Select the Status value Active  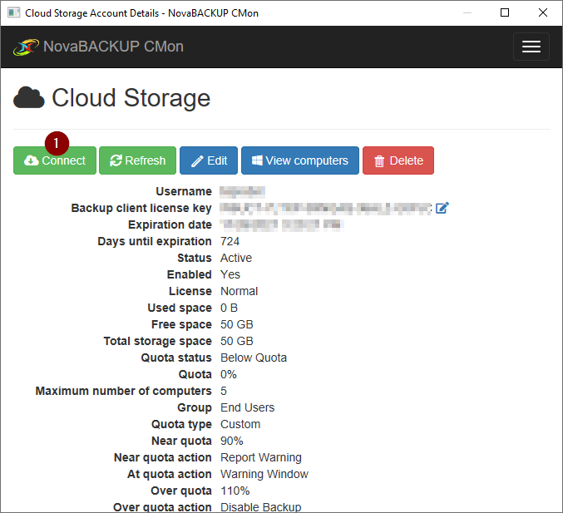(236, 258)
